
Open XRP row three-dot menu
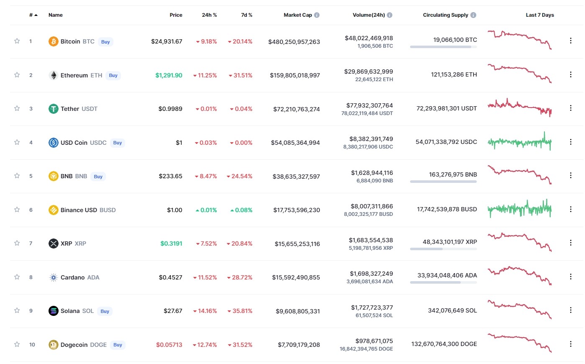571,243
